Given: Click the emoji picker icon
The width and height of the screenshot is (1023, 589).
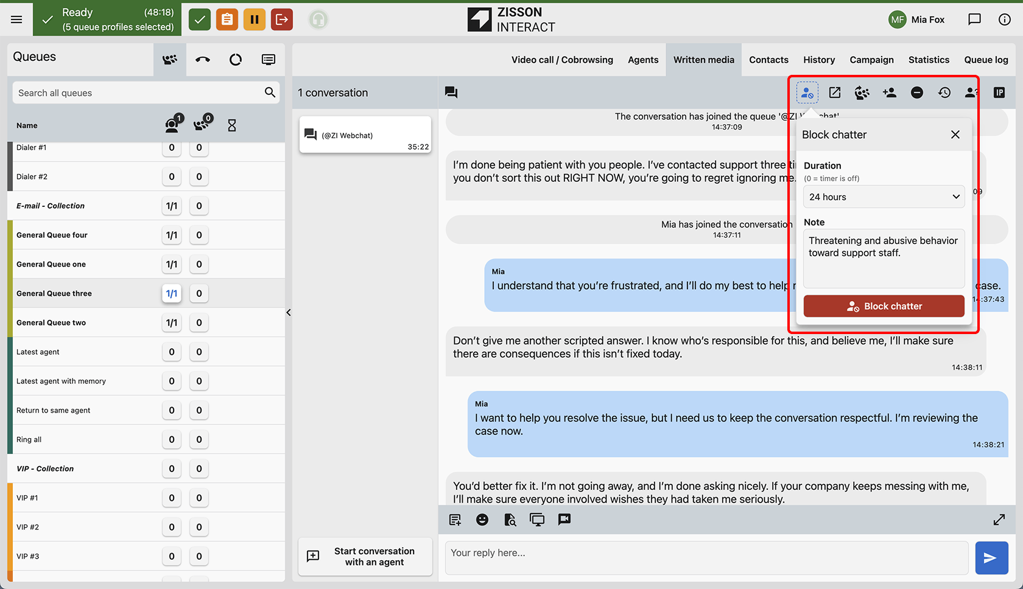Looking at the screenshot, I should click(x=482, y=520).
